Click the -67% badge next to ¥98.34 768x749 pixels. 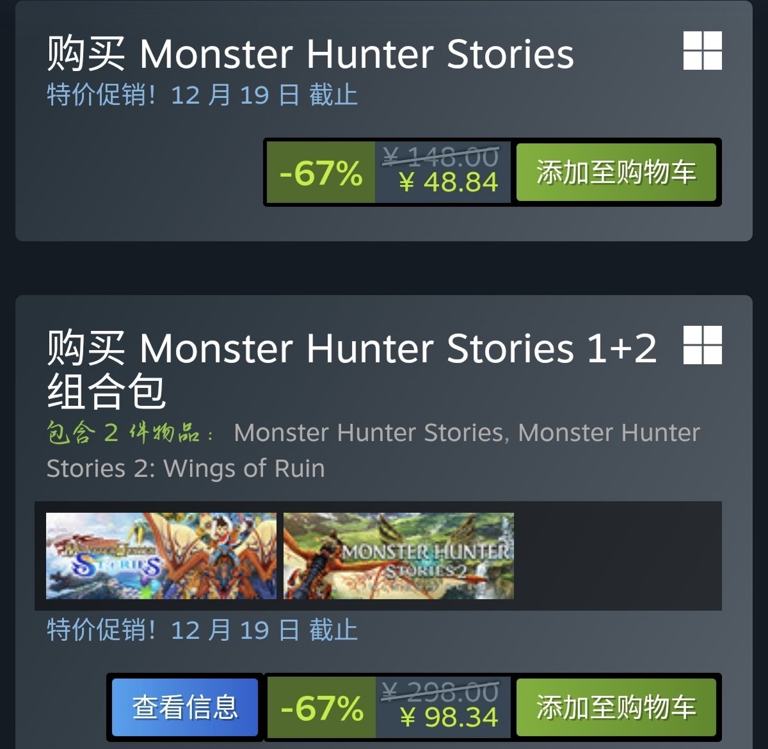click(x=321, y=708)
